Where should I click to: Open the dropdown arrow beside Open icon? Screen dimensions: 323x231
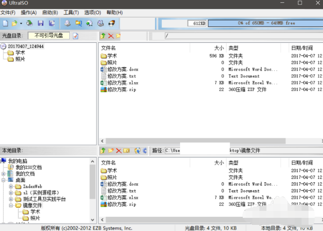click(21, 23)
